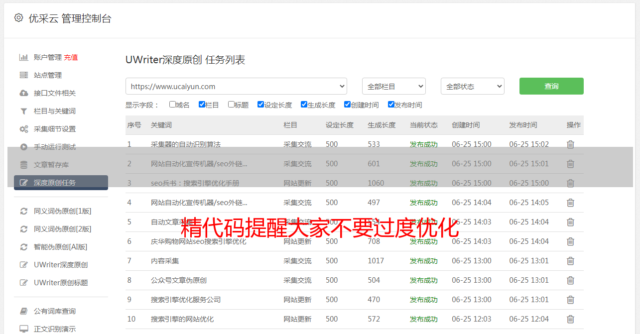Image resolution: width=640 pixels, height=334 pixels.
Task: Click the cloud upload icon for 接口文件相关
Action: (x=23, y=93)
